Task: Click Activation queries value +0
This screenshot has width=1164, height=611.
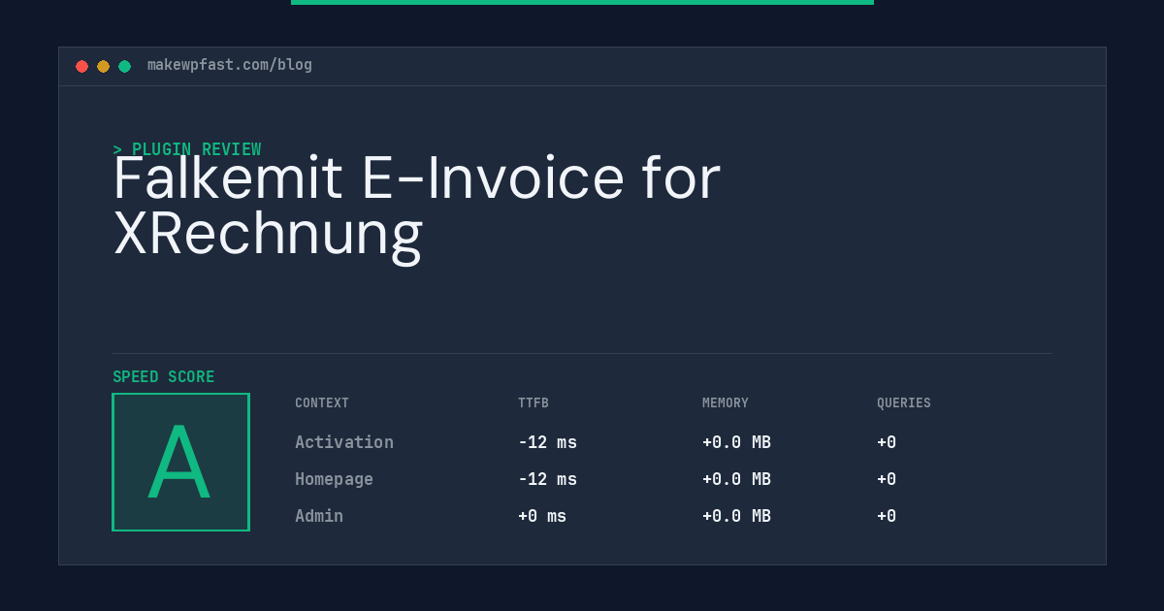Action: pyautogui.click(x=887, y=442)
